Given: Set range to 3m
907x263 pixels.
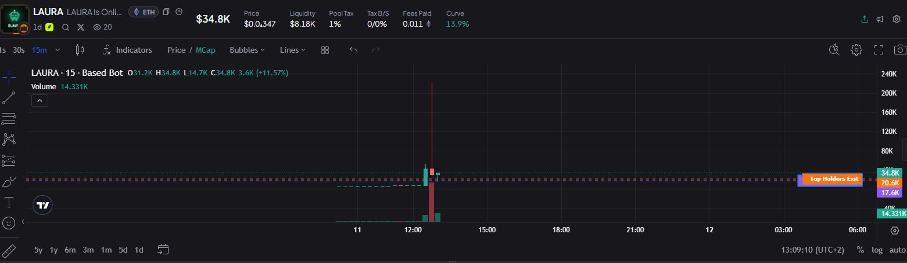Looking at the screenshot, I should click(x=88, y=250).
